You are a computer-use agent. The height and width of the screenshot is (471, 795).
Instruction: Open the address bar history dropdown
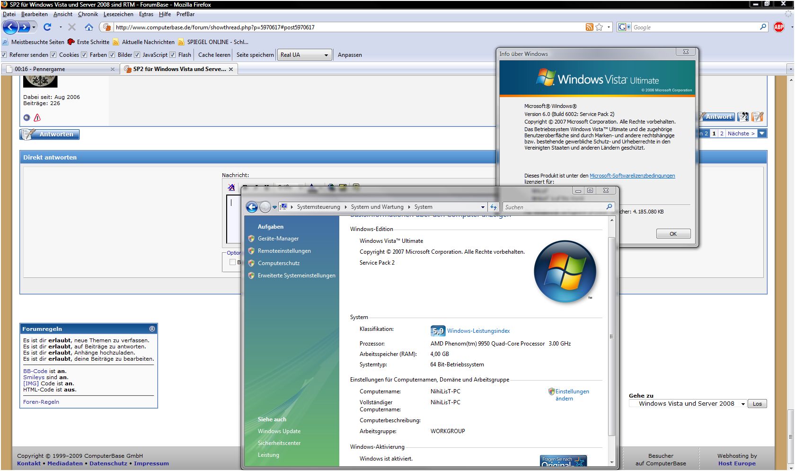[x=609, y=27]
